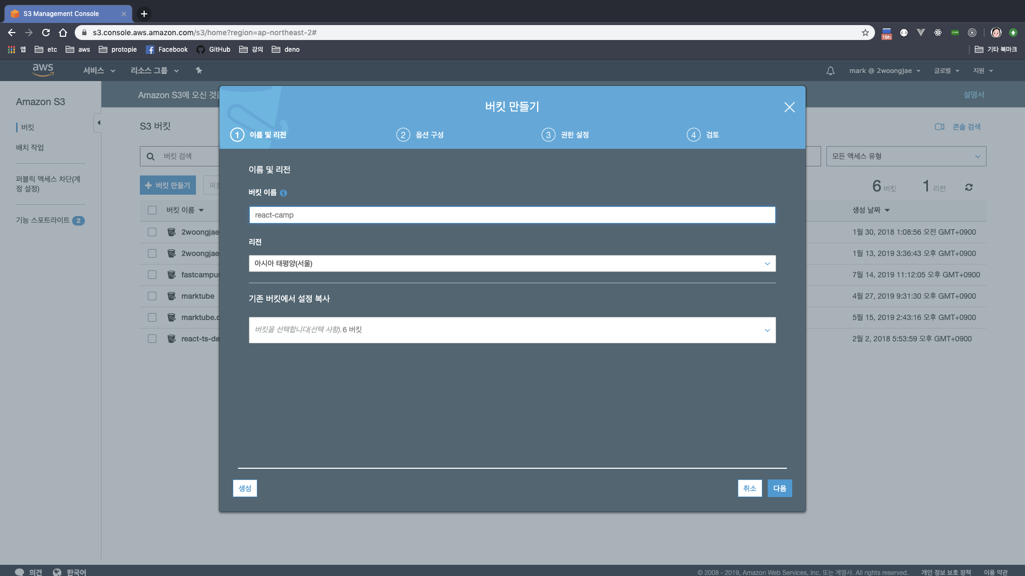Tick the marktube bucket checkbox
The height and width of the screenshot is (576, 1025).
point(152,296)
